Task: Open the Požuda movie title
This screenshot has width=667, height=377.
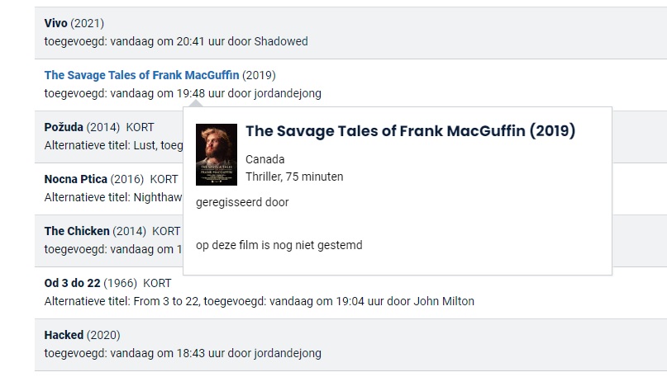Action: click(x=64, y=128)
